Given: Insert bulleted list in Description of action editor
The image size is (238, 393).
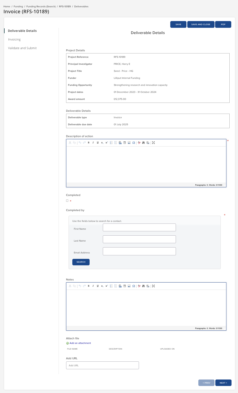Looking at the screenshot, I should tap(115, 143).
